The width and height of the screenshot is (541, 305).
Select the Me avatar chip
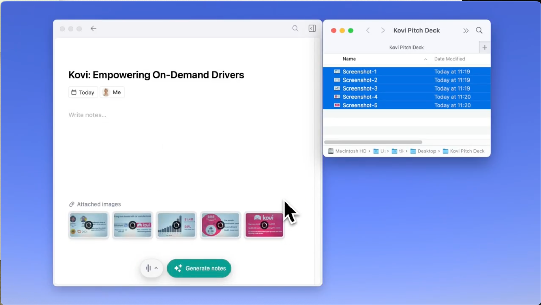point(112,92)
